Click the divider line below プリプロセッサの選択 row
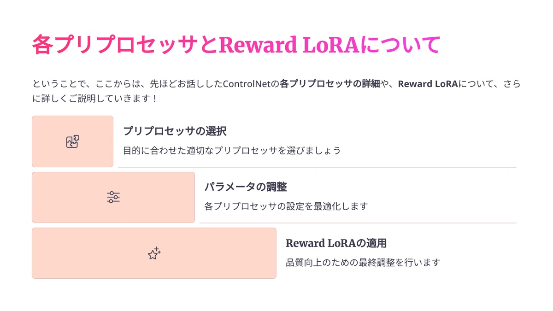 coord(317,167)
